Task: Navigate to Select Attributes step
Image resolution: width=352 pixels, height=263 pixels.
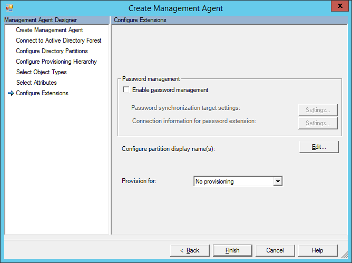Action: coord(36,83)
